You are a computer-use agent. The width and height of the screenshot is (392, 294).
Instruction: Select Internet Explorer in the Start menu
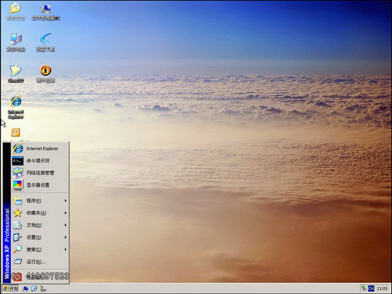[41, 148]
